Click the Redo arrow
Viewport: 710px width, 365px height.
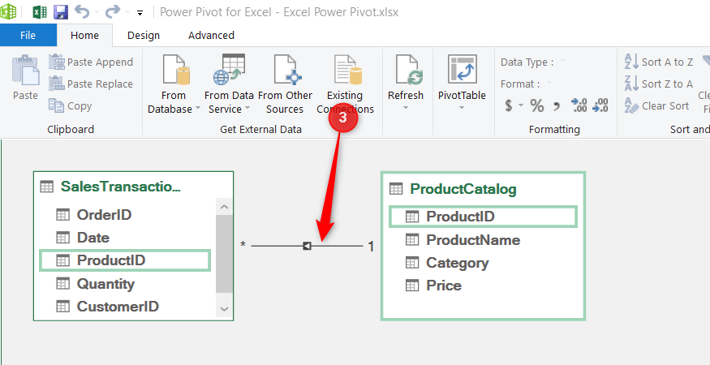tap(113, 12)
